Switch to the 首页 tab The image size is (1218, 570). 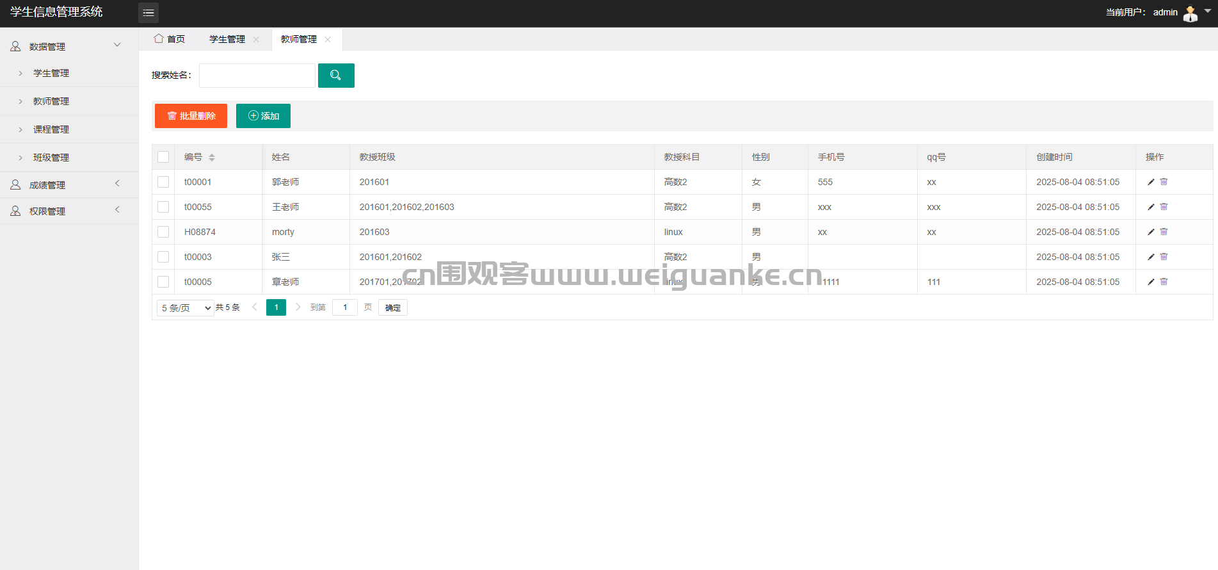pyautogui.click(x=170, y=39)
